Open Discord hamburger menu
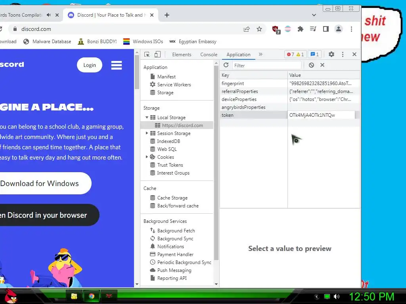Screen dimensions: 406x304 point(117,65)
